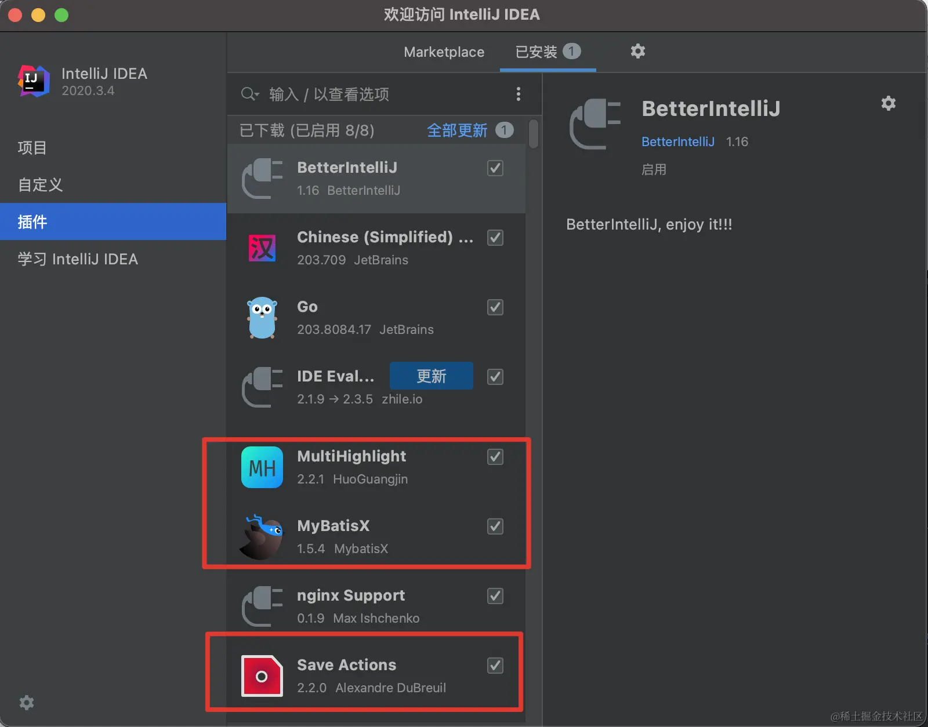Maximize the window with green button
The width and height of the screenshot is (928, 727).
click(61, 15)
